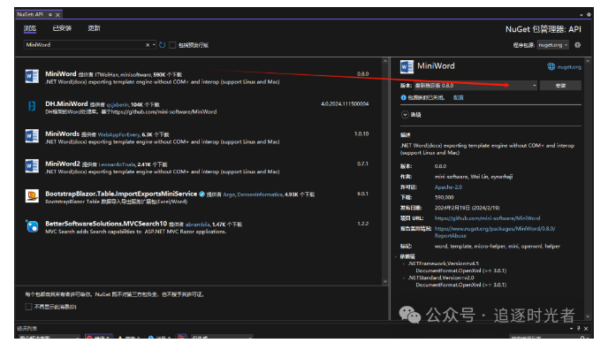The width and height of the screenshot is (608, 343).
Task: Click author link qcjaberin
Action: [x=118, y=105]
